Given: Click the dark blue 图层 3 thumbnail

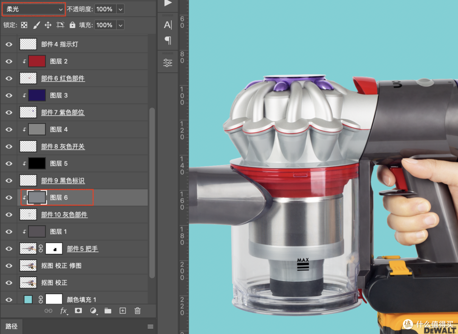Looking at the screenshot, I should point(37,95).
